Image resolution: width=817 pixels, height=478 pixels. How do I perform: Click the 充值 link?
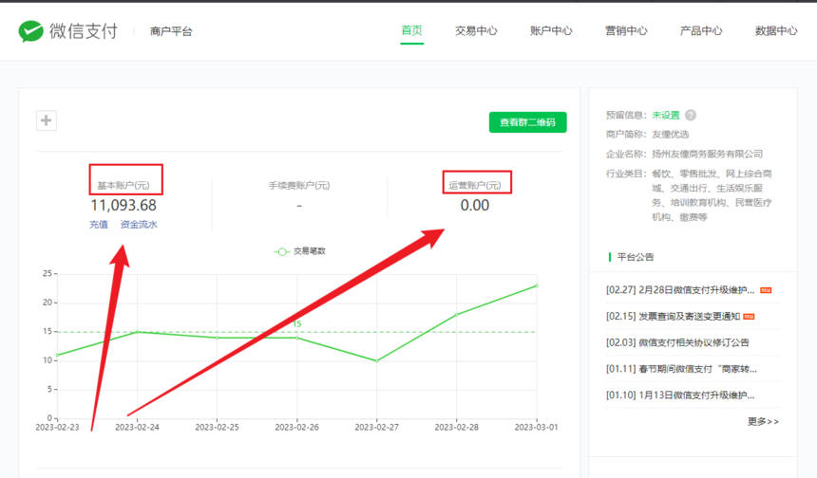coord(99,225)
